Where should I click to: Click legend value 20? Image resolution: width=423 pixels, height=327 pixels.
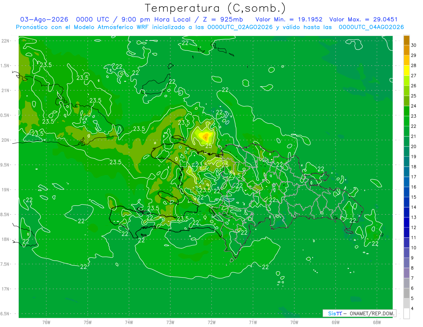413,146
